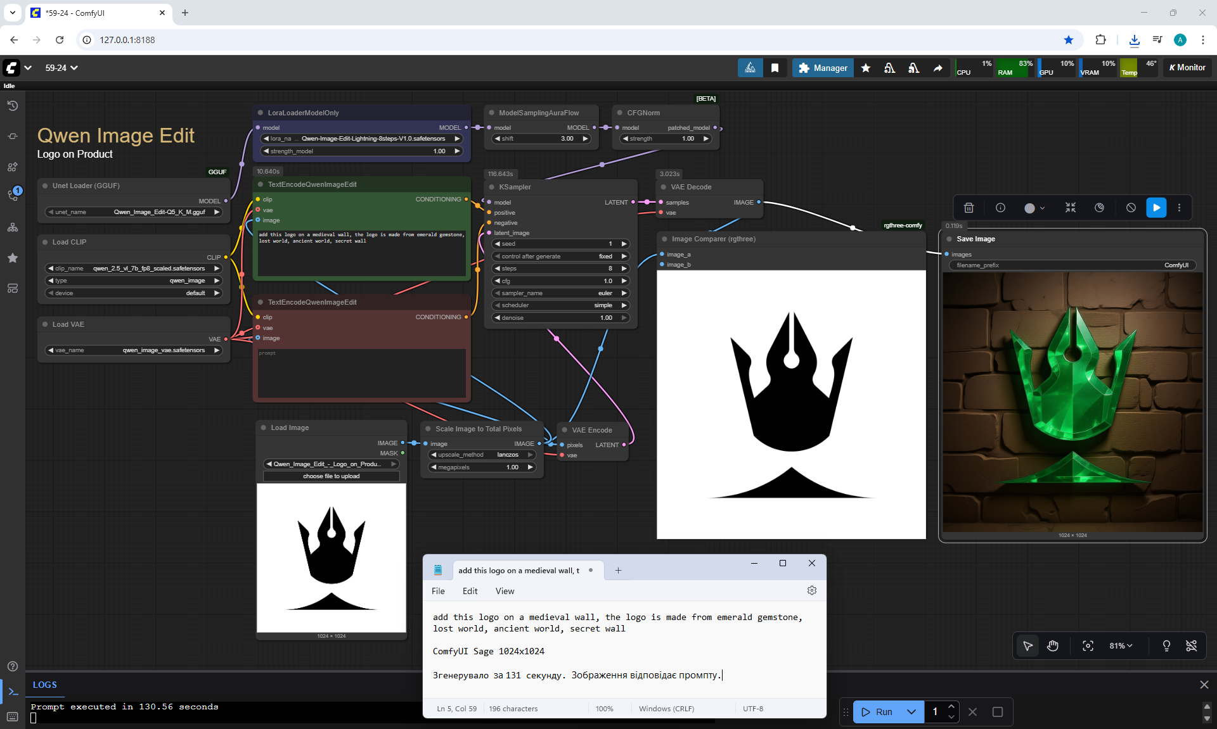Viewport: 1217px width, 729px height.
Task: Toggle link visibility in canvas toolbar
Action: click(x=1191, y=645)
